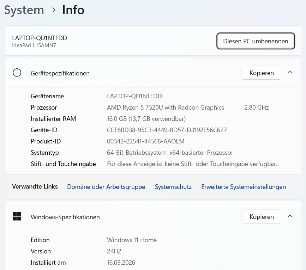Image resolution: width=306 pixels, height=270 pixels.
Task: Select the 2.80 GHz value
Action: 257,108
